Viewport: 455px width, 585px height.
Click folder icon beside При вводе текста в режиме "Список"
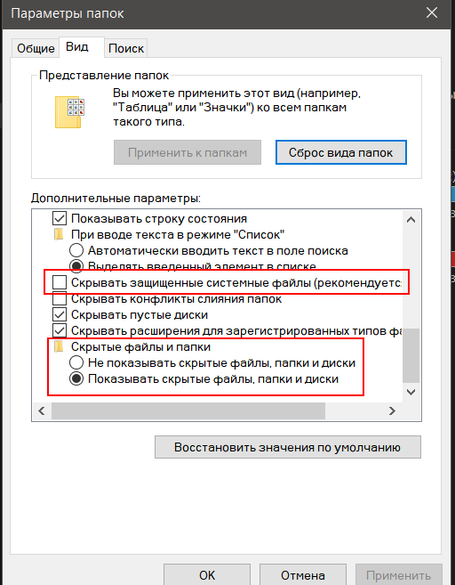[59, 235]
